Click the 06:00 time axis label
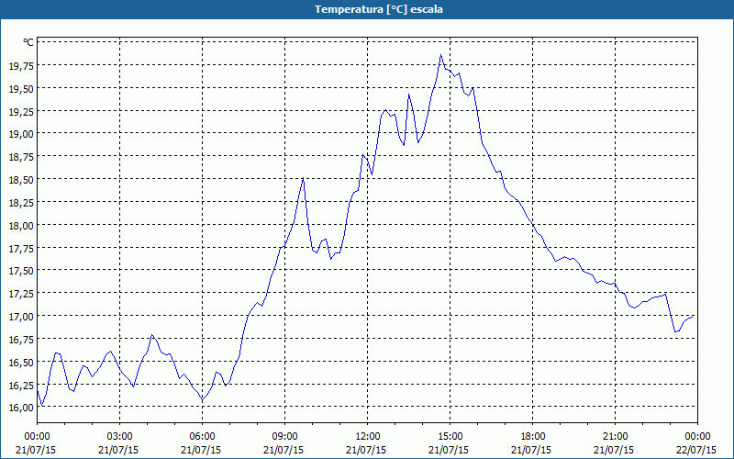This screenshot has width=734, height=459. point(202,437)
